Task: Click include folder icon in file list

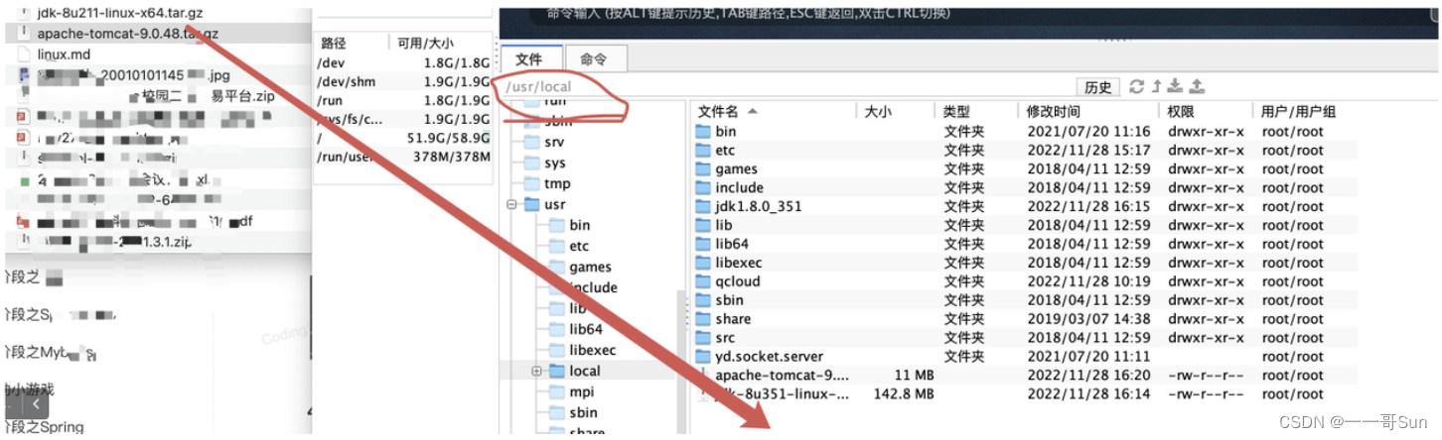Action: click(703, 187)
